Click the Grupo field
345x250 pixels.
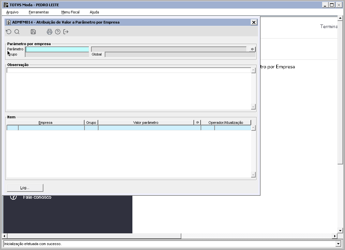tap(57, 55)
